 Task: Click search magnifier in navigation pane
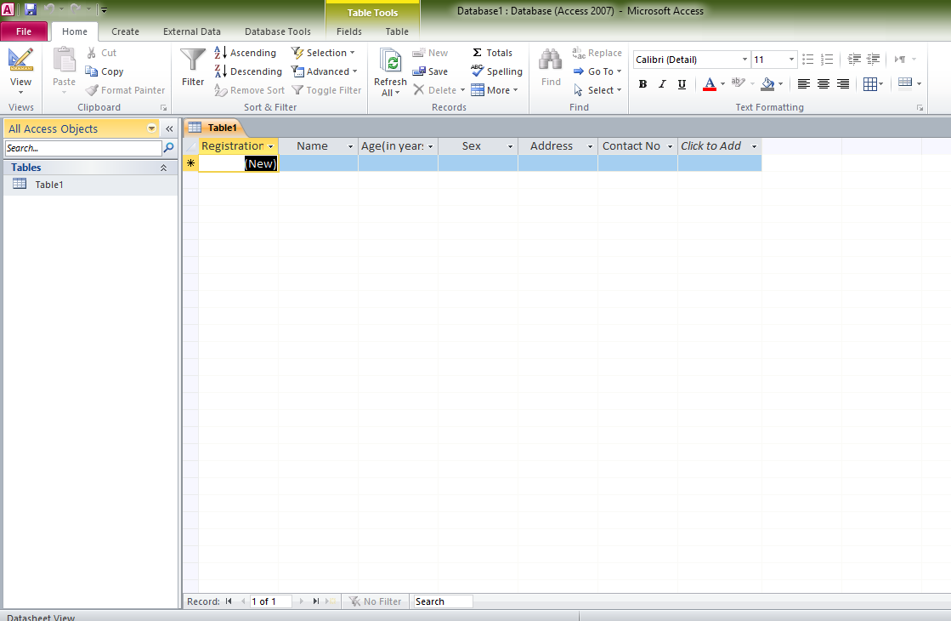click(168, 147)
